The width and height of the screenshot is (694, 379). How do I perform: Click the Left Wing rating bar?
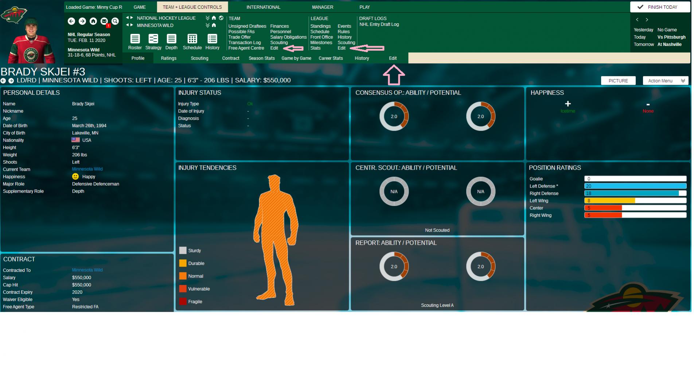point(635,201)
